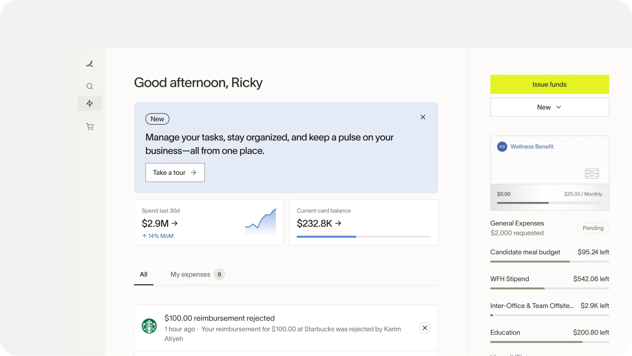The image size is (632, 356).
Task: Select the All tab
Action: pyautogui.click(x=143, y=275)
